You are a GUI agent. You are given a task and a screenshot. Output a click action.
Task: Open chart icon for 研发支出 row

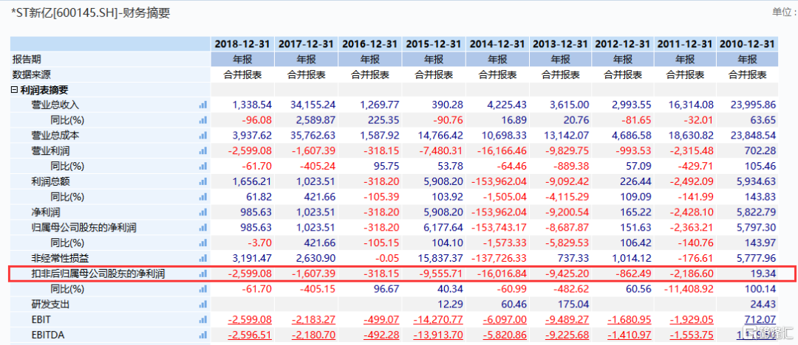pyautogui.click(x=203, y=305)
